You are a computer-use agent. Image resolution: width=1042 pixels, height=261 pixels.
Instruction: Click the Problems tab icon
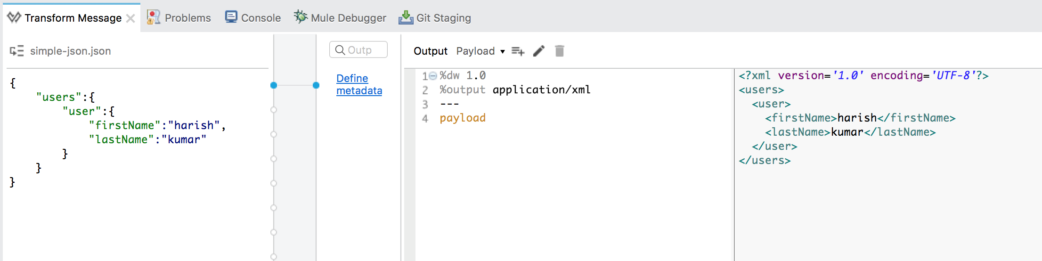[154, 17]
